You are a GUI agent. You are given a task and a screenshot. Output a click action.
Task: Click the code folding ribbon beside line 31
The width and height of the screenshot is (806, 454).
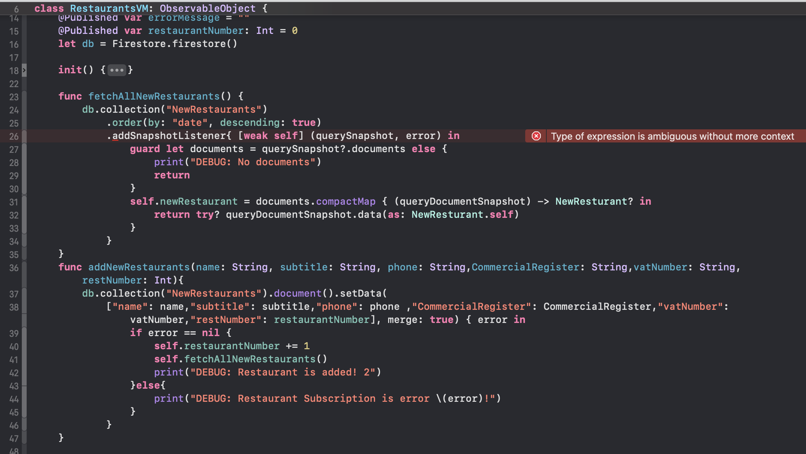tap(24, 202)
